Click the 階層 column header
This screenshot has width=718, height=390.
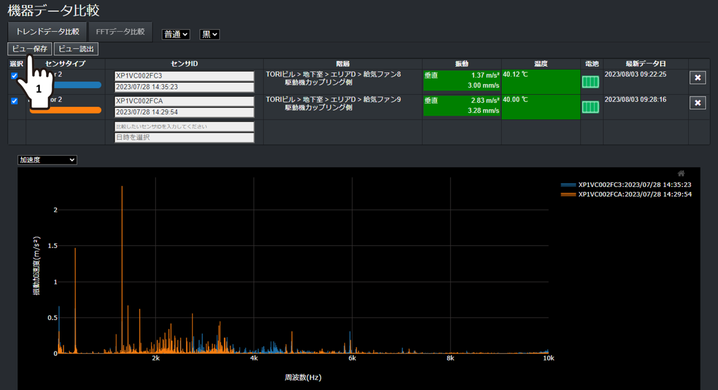[343, 64]
